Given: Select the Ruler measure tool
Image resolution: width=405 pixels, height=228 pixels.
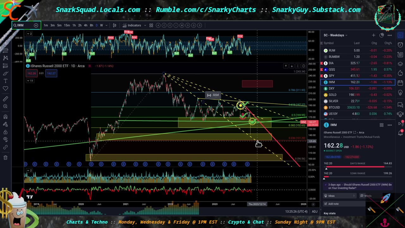Looking at the screenshot, I should point(5,99).
